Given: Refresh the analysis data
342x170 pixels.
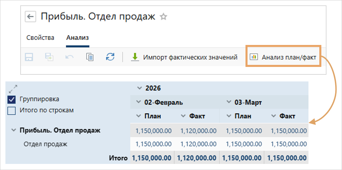Looking at the screenshot, I should point(110,57).
